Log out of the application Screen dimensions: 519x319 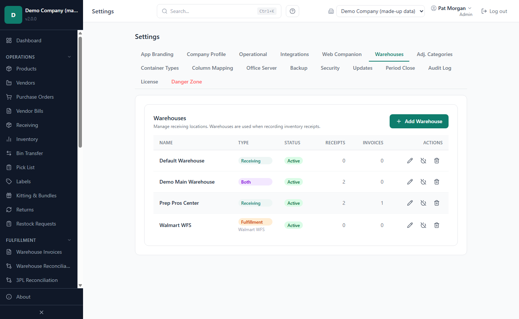pos(494,11)
